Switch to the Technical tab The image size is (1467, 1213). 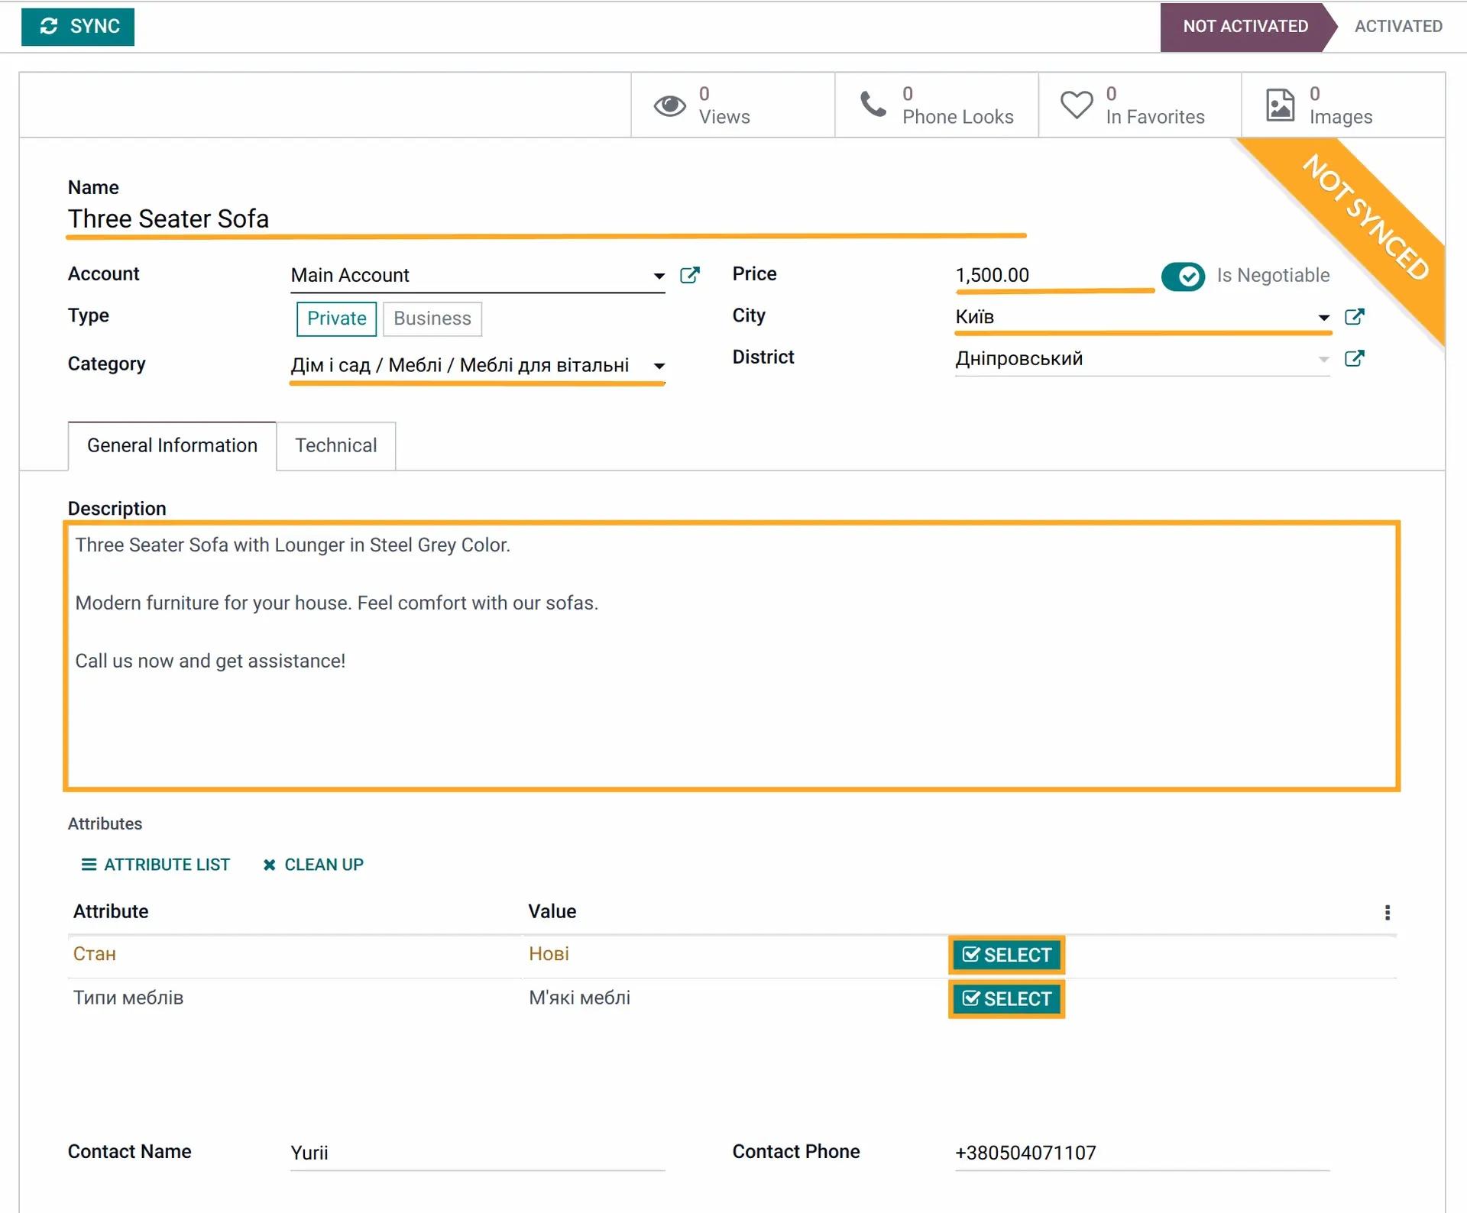[335, 445]
